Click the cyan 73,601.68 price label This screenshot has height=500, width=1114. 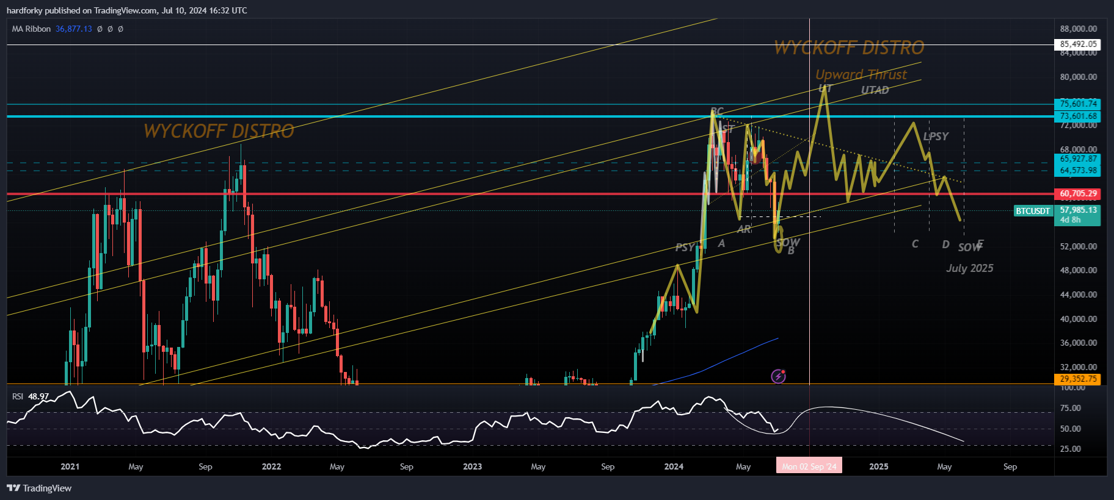pyautogui.click(x=1078, y=116)
